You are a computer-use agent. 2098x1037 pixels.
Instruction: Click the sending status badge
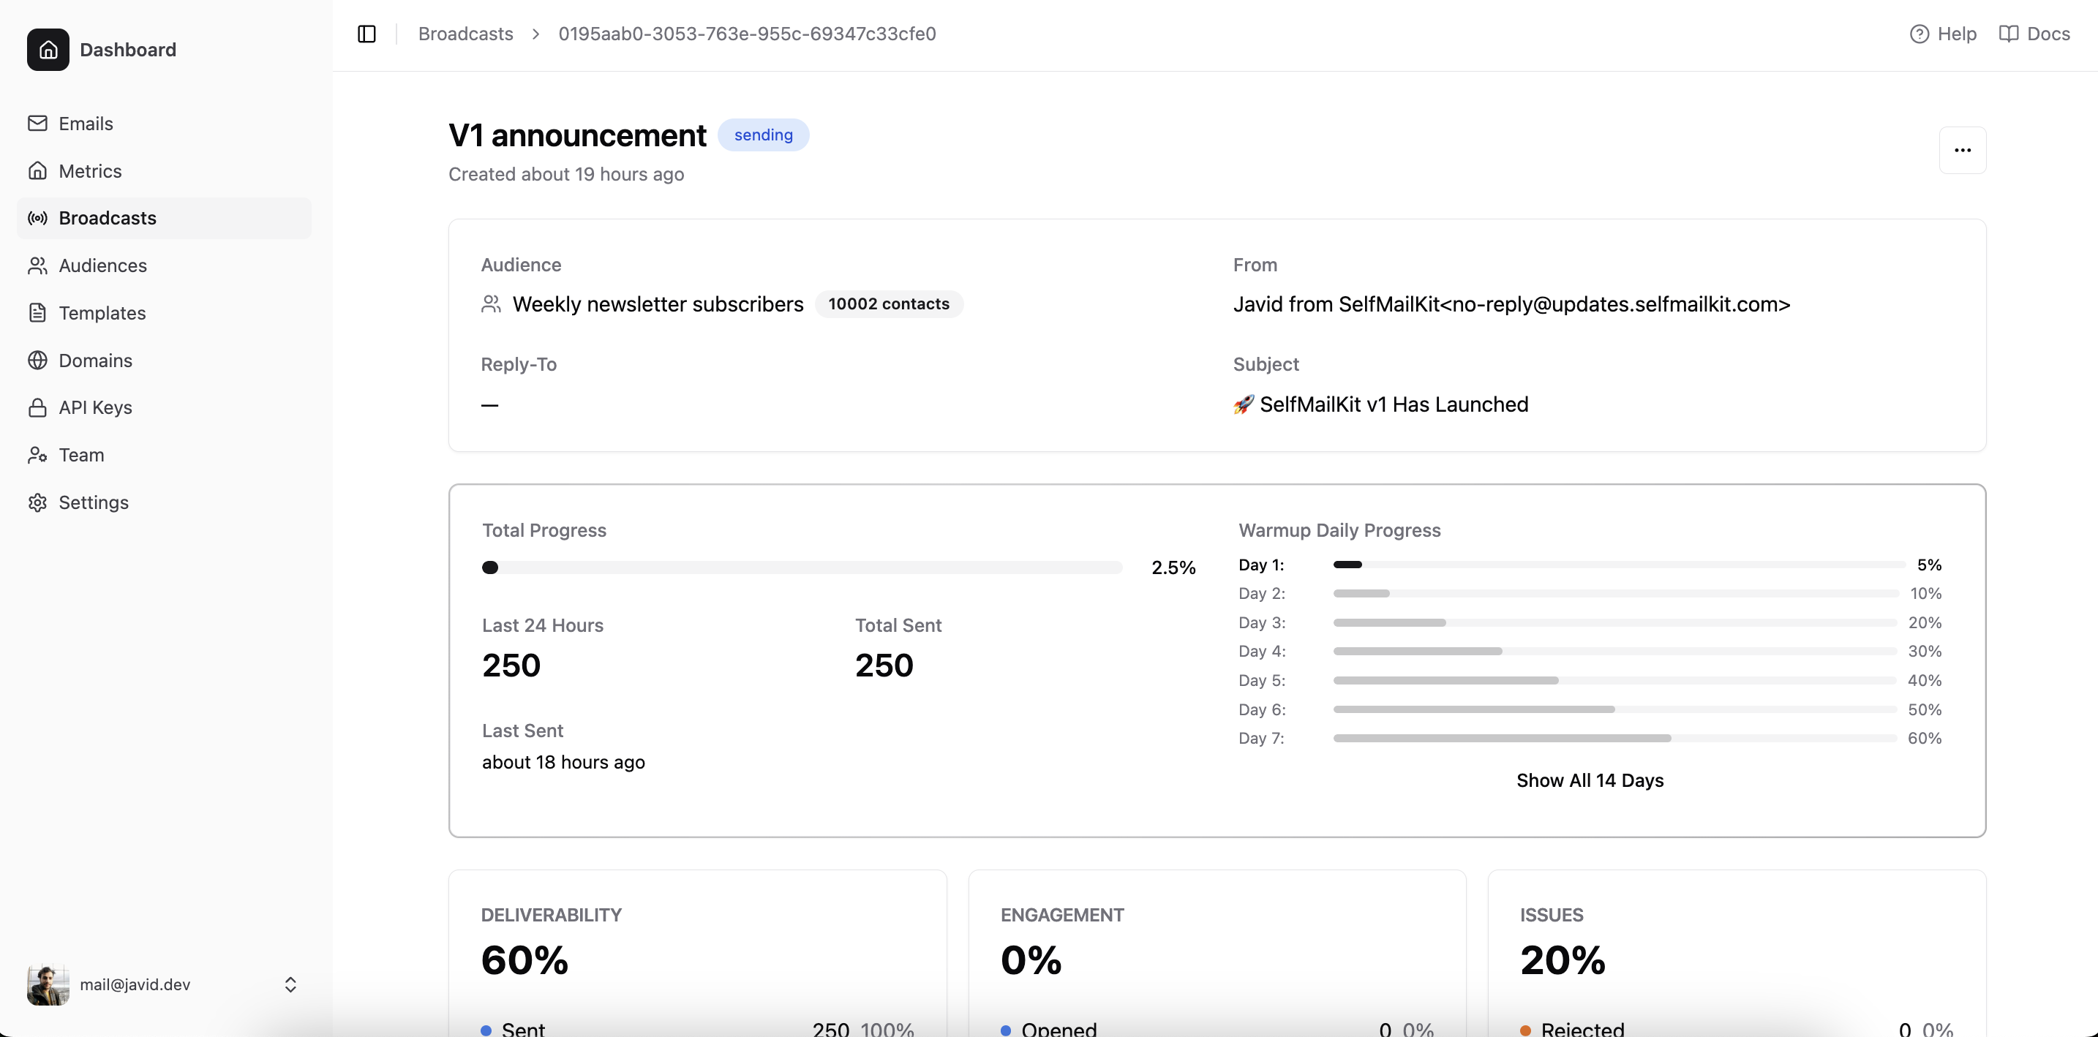[763, 135]
